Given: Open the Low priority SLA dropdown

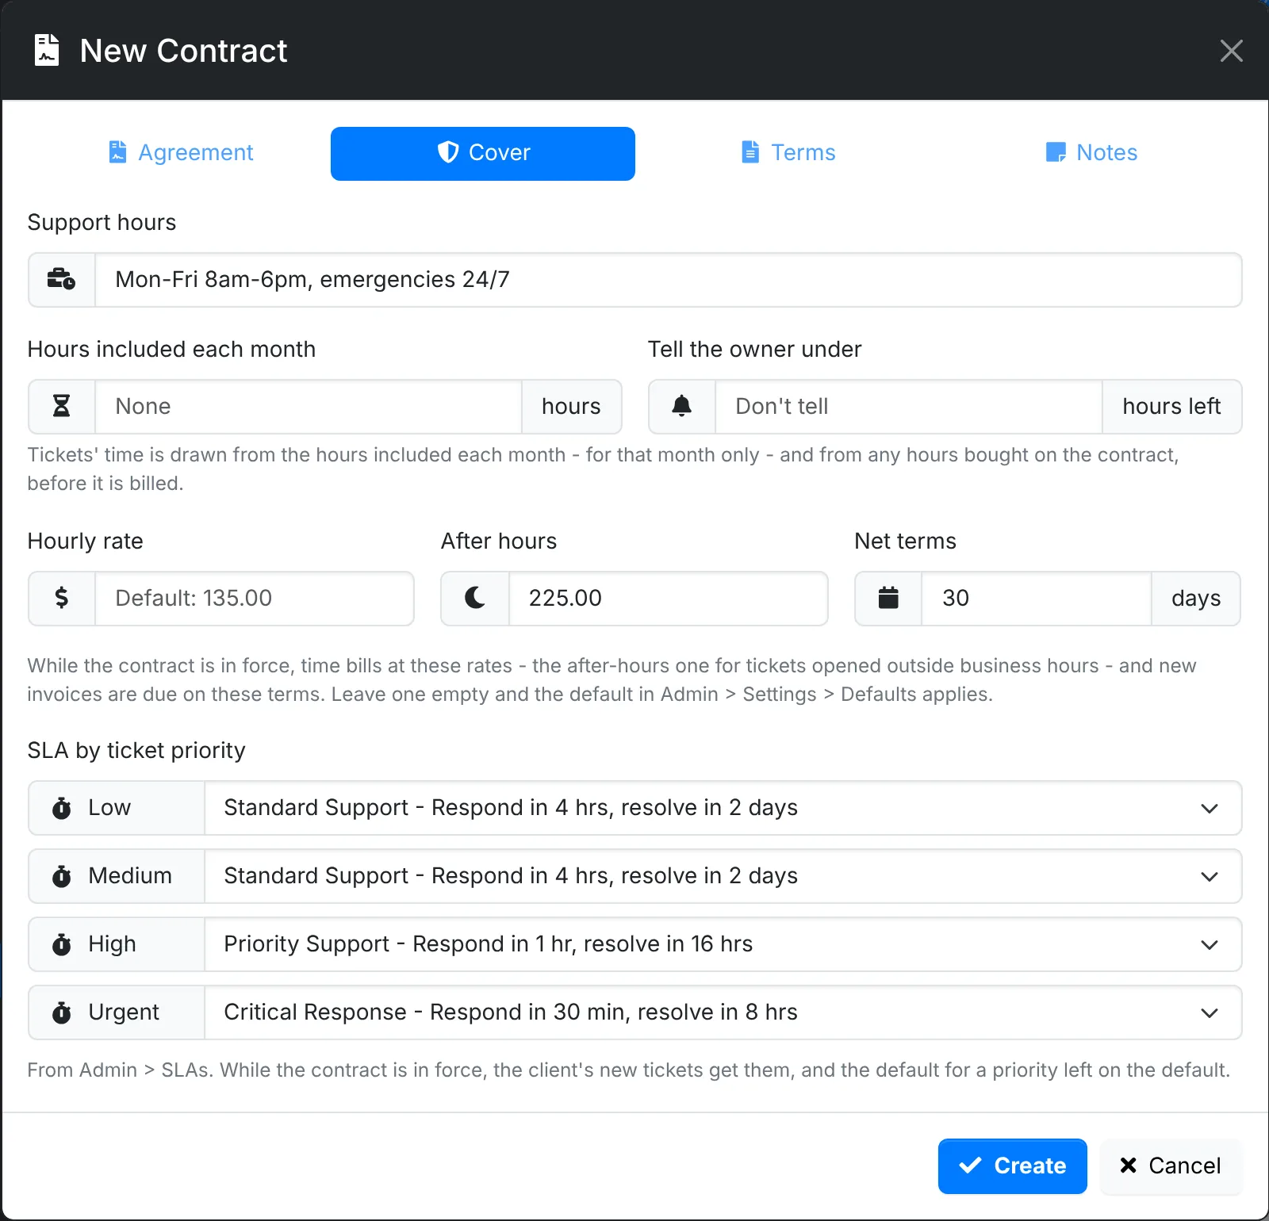Looking at the screenshot, I should point(723,808).
